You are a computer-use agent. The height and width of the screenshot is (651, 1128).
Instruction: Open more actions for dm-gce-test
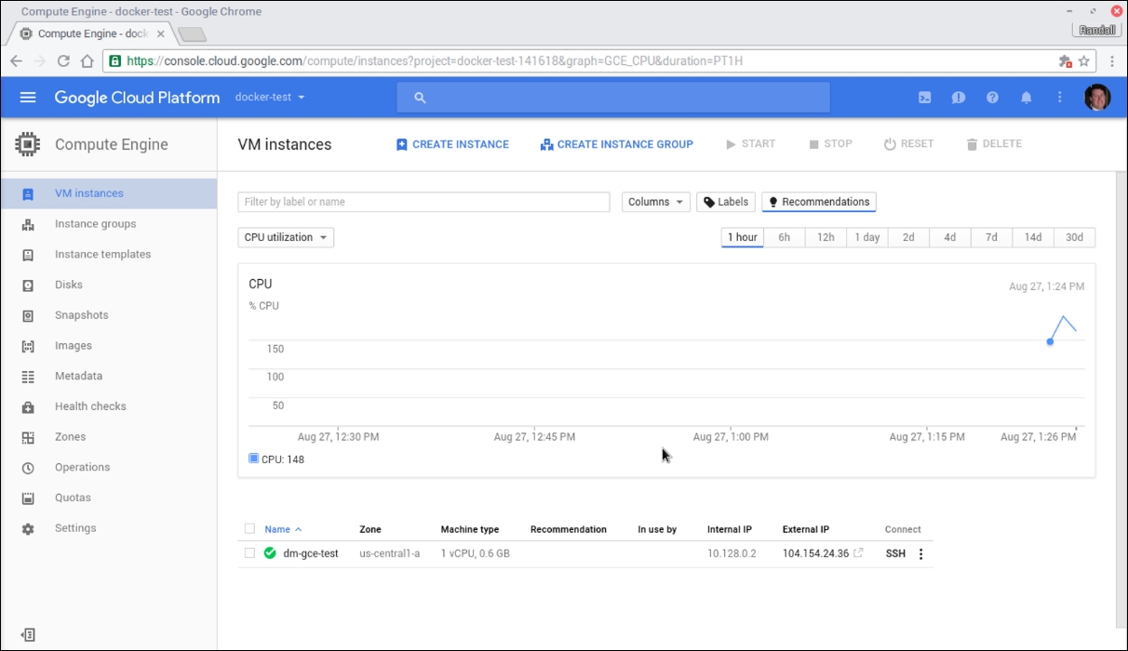(921, 554)
